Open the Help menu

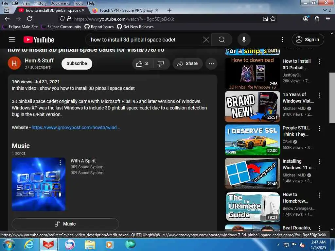[91, 3]
